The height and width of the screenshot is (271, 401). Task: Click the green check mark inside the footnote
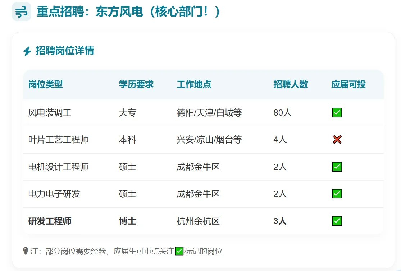[179, 251]
